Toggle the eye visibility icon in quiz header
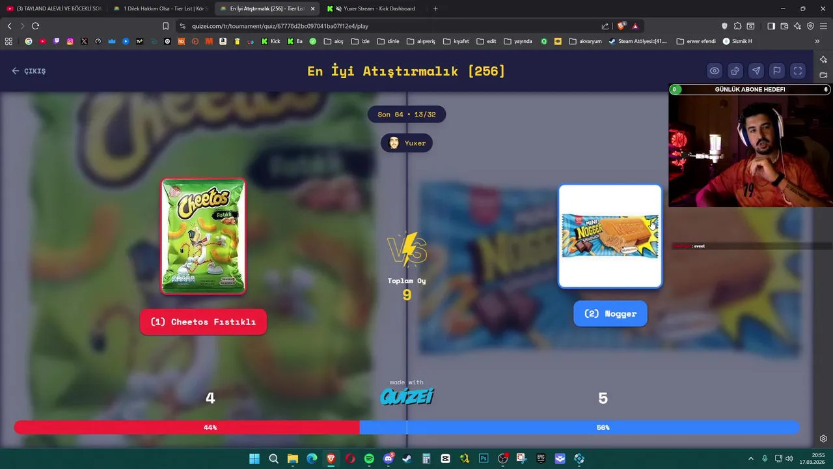Screen dimensions: 833x469 pyautogui.click(x=715, y=71)
